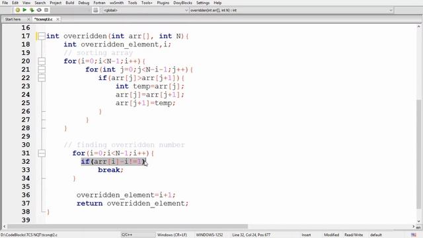This screenshot has width=423, height=238.
Task: Click the language flag icon in status bar
Action: pyautogui.click(x=414, y=235)
